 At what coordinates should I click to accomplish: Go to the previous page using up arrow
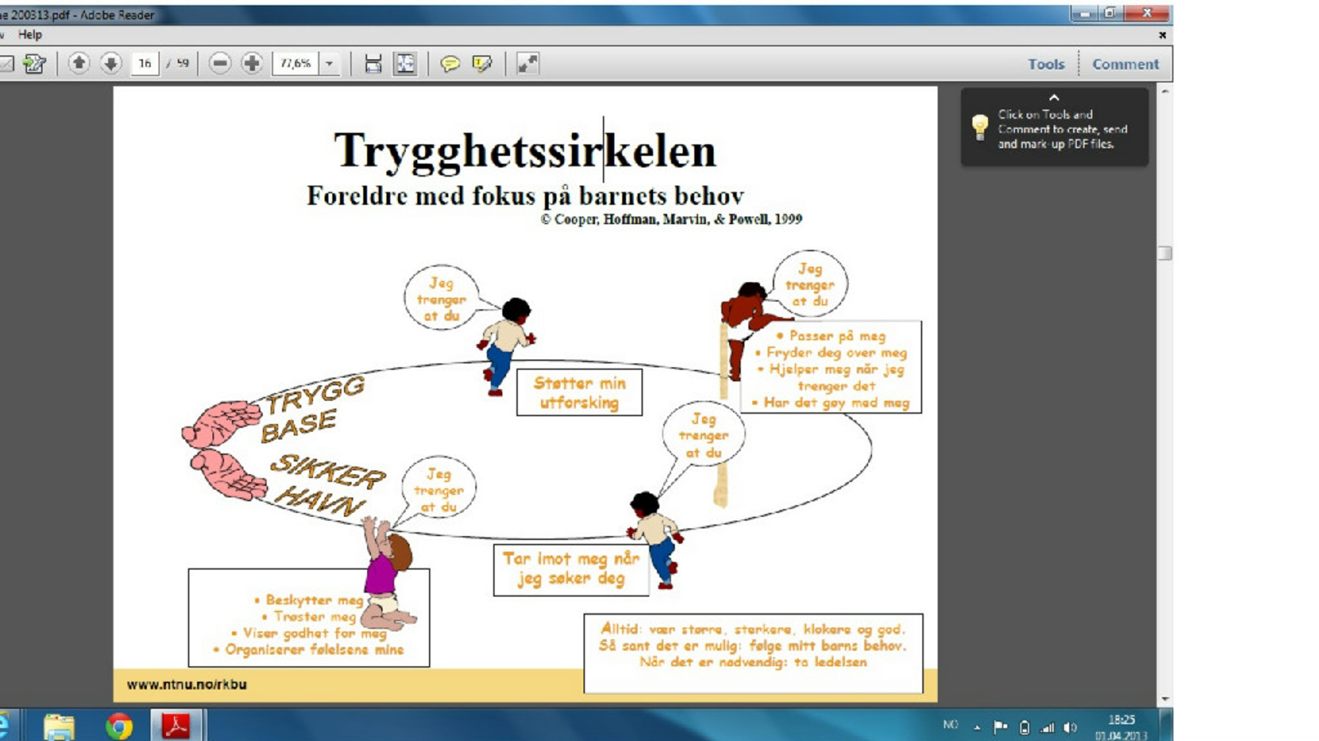(79, 63)
